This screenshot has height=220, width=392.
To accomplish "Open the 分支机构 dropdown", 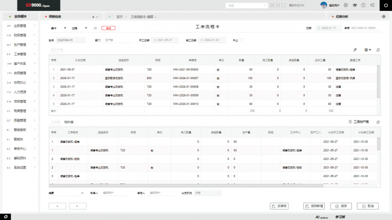I will coord(207,192).
